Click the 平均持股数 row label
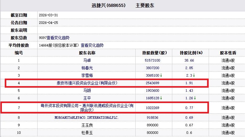Image resolution: width=245 pixels, height=137 pixels. pos(19,45)
